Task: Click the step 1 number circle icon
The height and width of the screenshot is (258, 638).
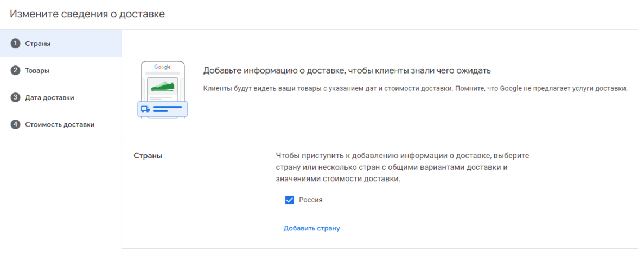Action: pyautogui.click(x=15, y=43)
